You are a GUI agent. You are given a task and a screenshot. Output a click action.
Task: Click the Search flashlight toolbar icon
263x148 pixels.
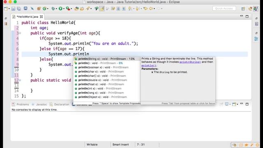pyautogui.click(x=88, y=9)
